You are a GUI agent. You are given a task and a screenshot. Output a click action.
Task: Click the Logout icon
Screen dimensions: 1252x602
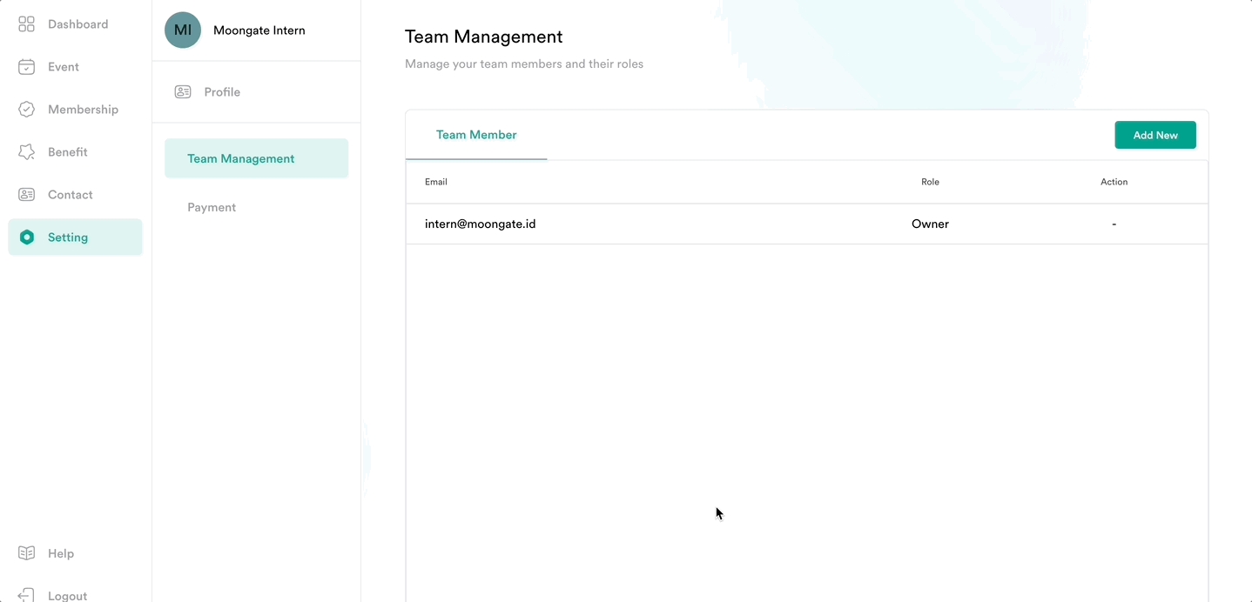tap(26, 595)
